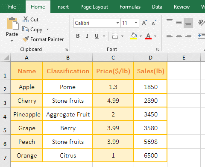205x167 pixels.
Task: Apply yellow fill color bucket
Action: pos(134,36)
